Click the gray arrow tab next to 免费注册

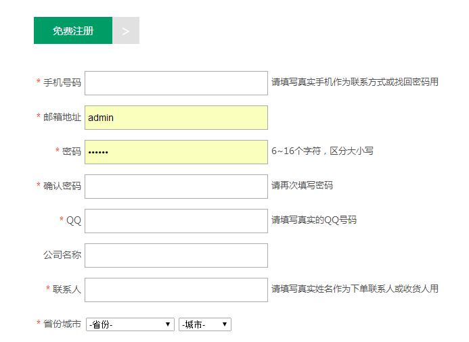(x=126, y=30)
